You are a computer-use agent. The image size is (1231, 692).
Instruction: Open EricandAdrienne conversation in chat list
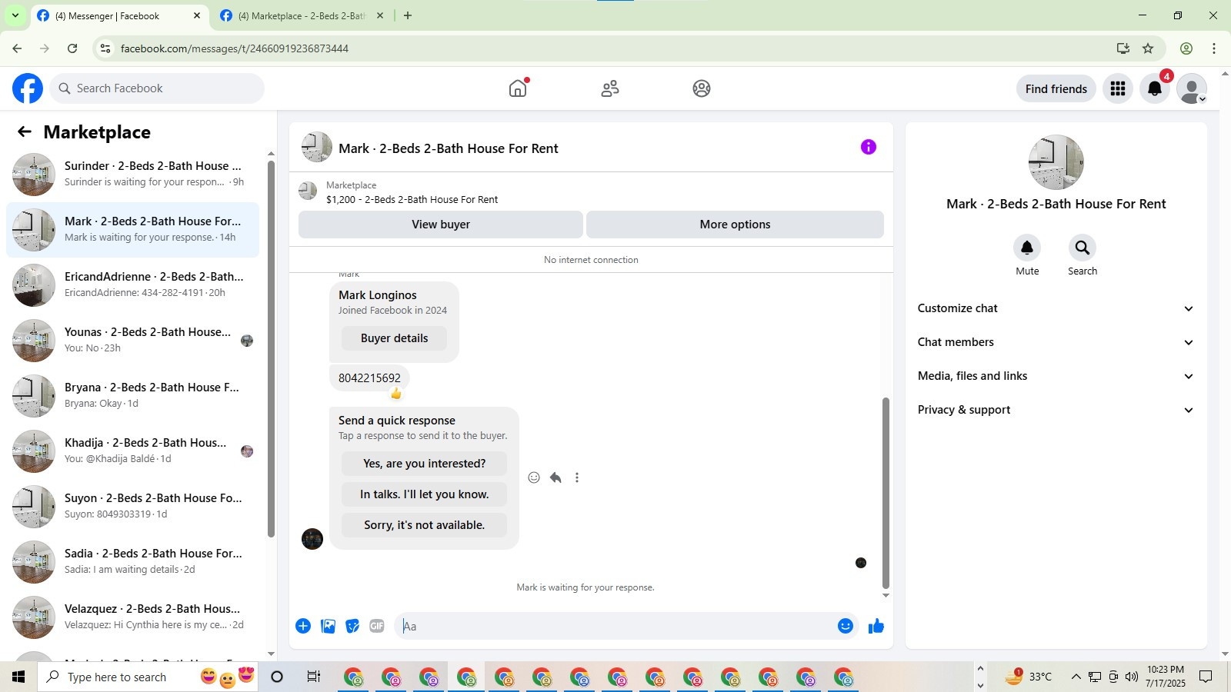coord(132,285)
